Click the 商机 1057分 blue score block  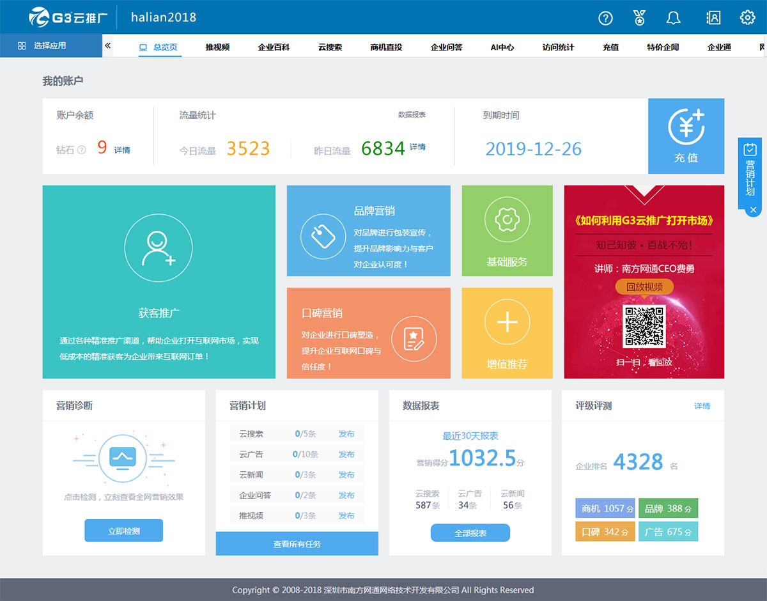pyautogui.click(x=605, y=508)
